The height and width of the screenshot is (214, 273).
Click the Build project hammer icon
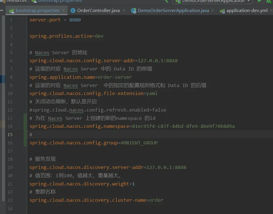pyautogui.click(x=165, y=1)
